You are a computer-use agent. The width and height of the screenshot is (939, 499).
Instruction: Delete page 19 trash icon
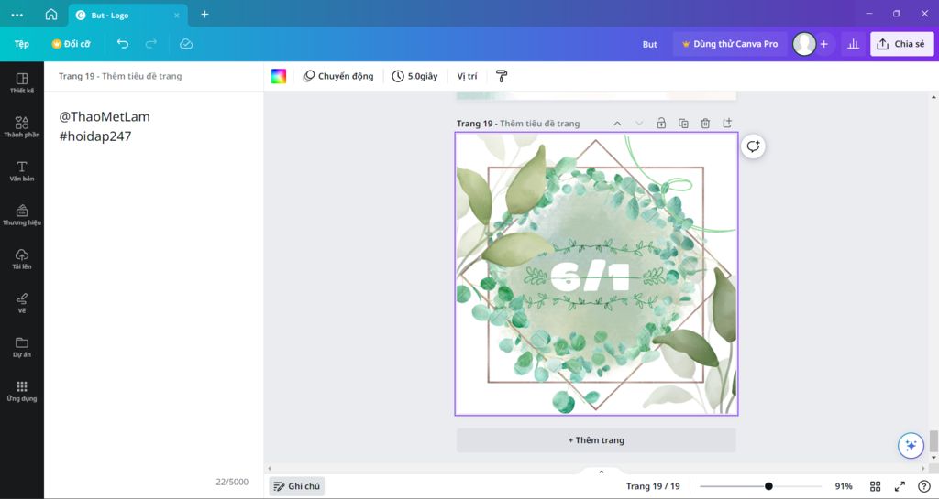[705, 124]
